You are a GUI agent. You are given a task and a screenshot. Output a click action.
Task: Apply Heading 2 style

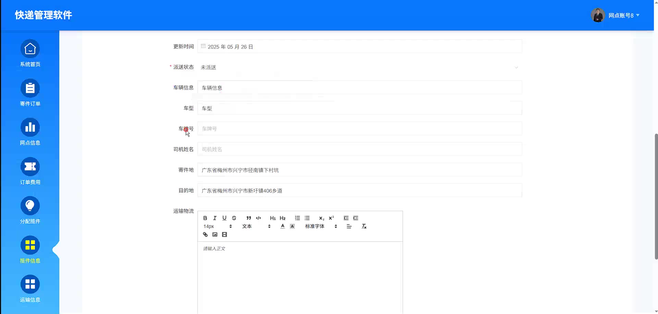point(282,218)
